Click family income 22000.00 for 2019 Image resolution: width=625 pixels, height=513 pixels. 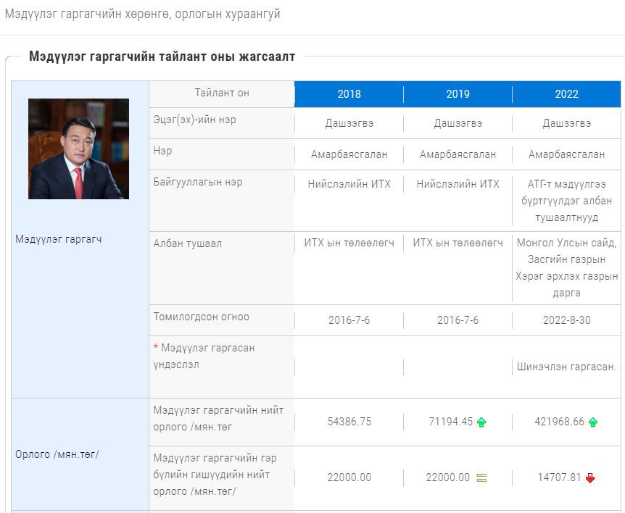point(448,477)
